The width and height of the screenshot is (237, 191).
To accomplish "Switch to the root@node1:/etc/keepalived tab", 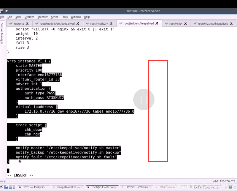I will click(x=57, y=23).
